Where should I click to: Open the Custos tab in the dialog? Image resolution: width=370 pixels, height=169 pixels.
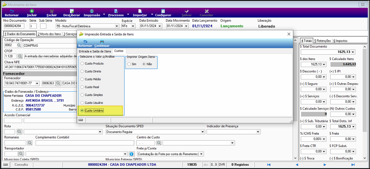point(119,51)
